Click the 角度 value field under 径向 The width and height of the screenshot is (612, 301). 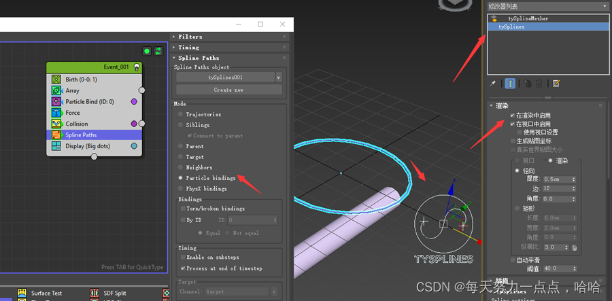[557, 199]
